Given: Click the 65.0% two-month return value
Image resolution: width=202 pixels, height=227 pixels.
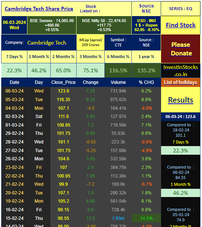Looking at the screenshot, I should click(63, 70).
